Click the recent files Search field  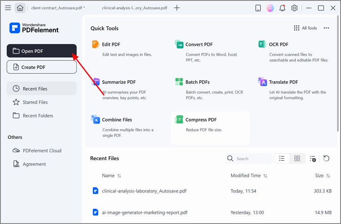[252, 159]
